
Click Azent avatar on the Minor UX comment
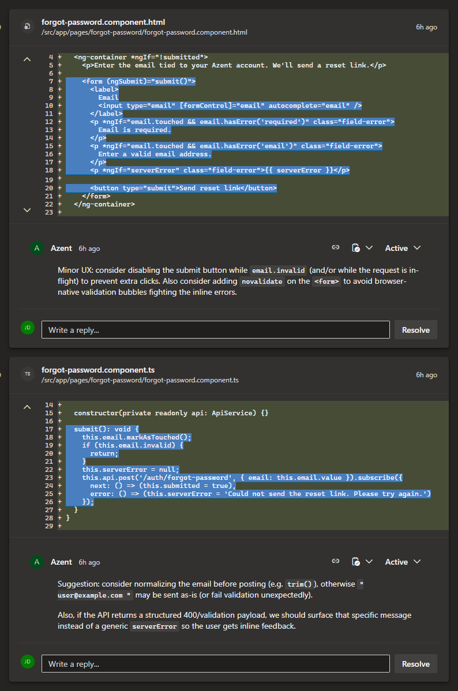click(x=36, y=248)
